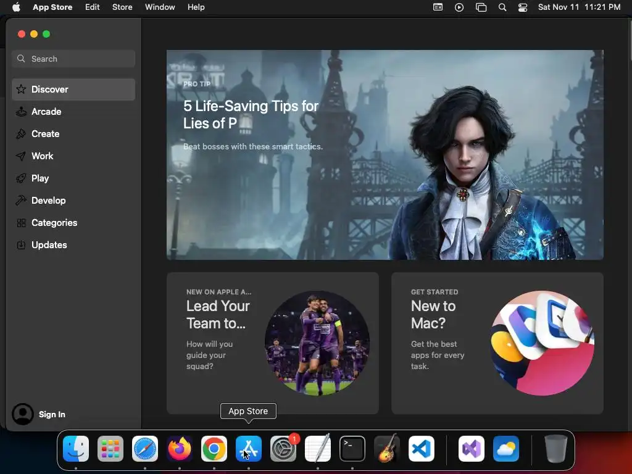
Task: Check app Updates in sidebar
Action: 73,244
